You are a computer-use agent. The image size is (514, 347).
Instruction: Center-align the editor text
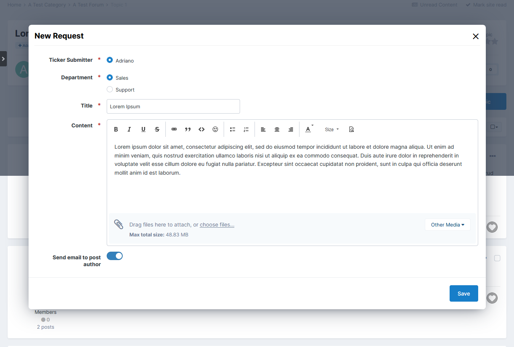[x=277, y=130]
